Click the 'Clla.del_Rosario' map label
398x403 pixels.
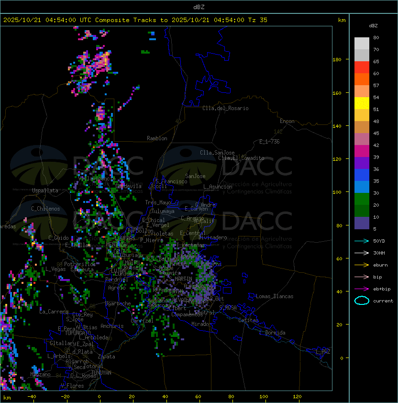[225, 108]
